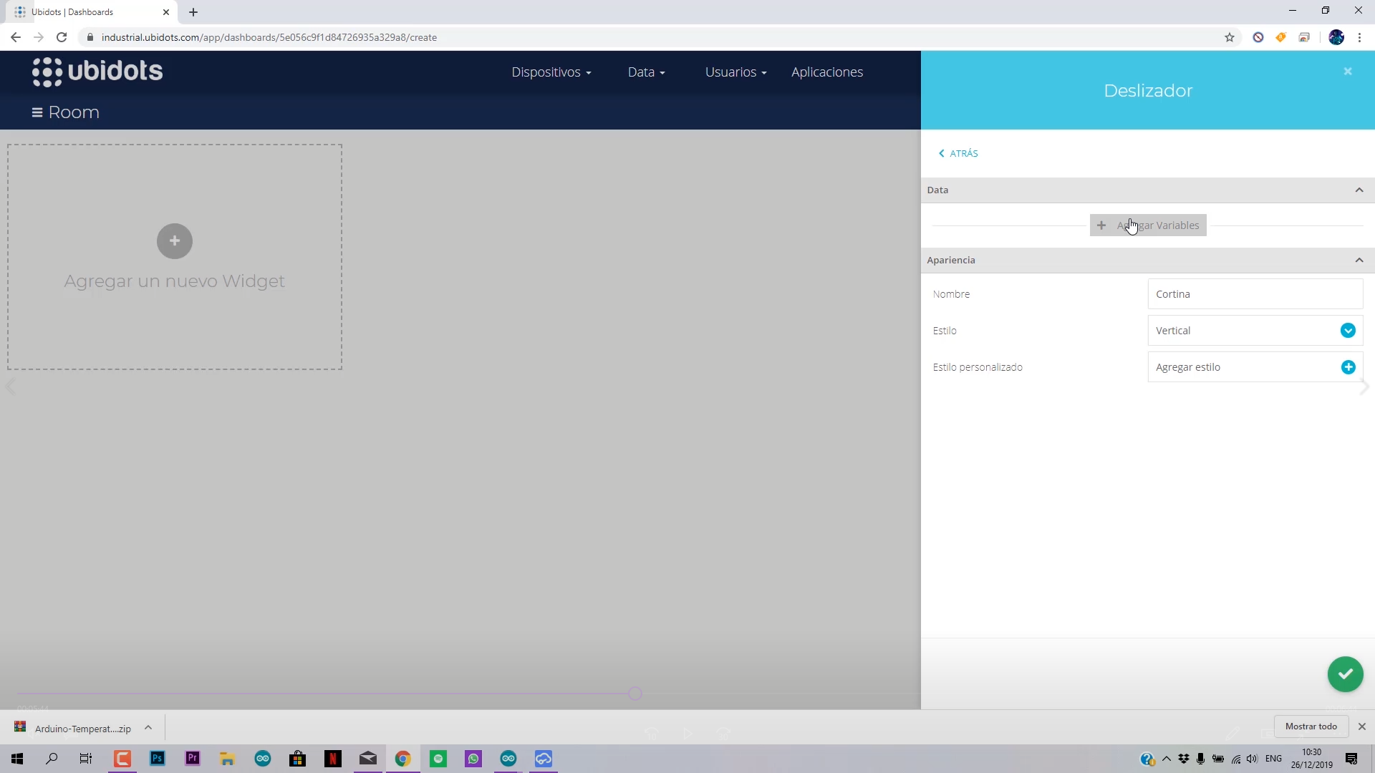Click Agregar Variables button

tap(1148, 225)
